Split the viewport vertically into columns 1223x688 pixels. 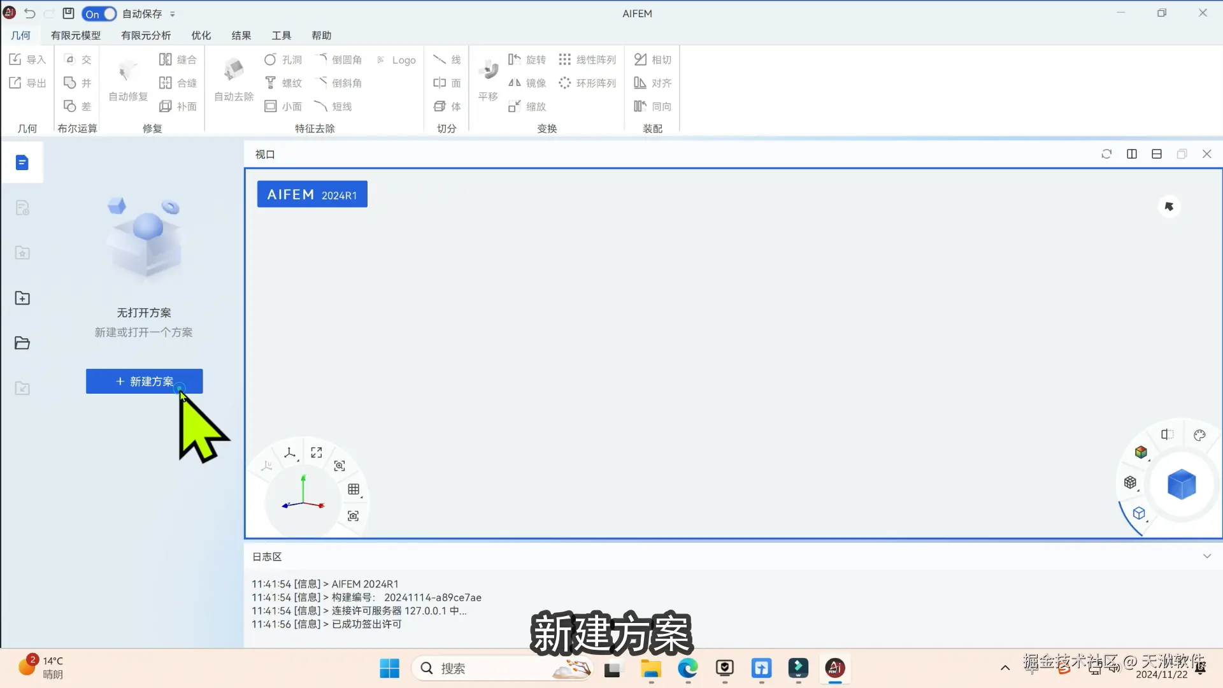tap(1132, 154)
